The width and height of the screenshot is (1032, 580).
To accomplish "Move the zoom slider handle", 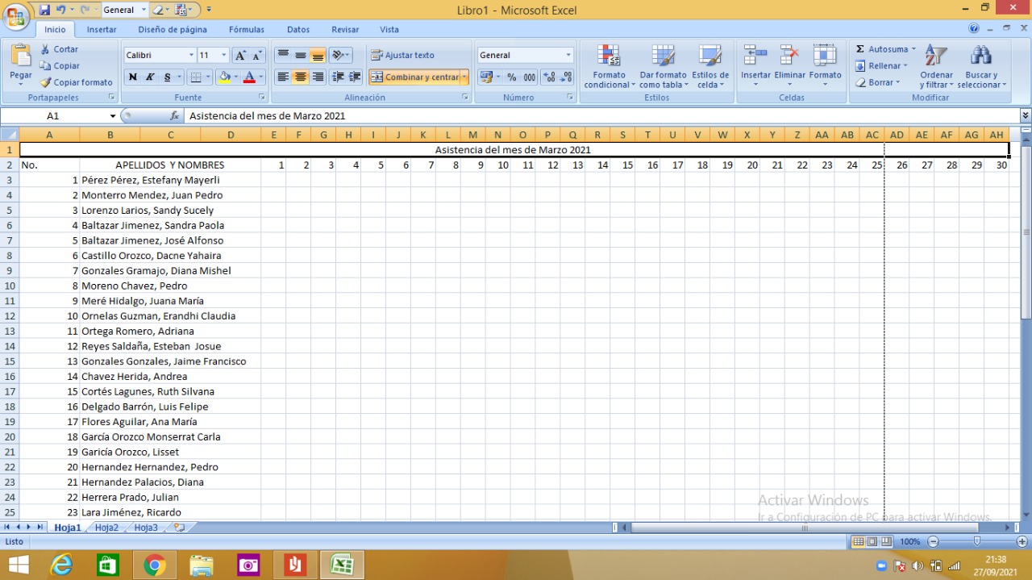I will pyautogui.click(x=977, y=541).
